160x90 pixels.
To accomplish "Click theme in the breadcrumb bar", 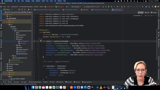I will [x=41, y=7].
